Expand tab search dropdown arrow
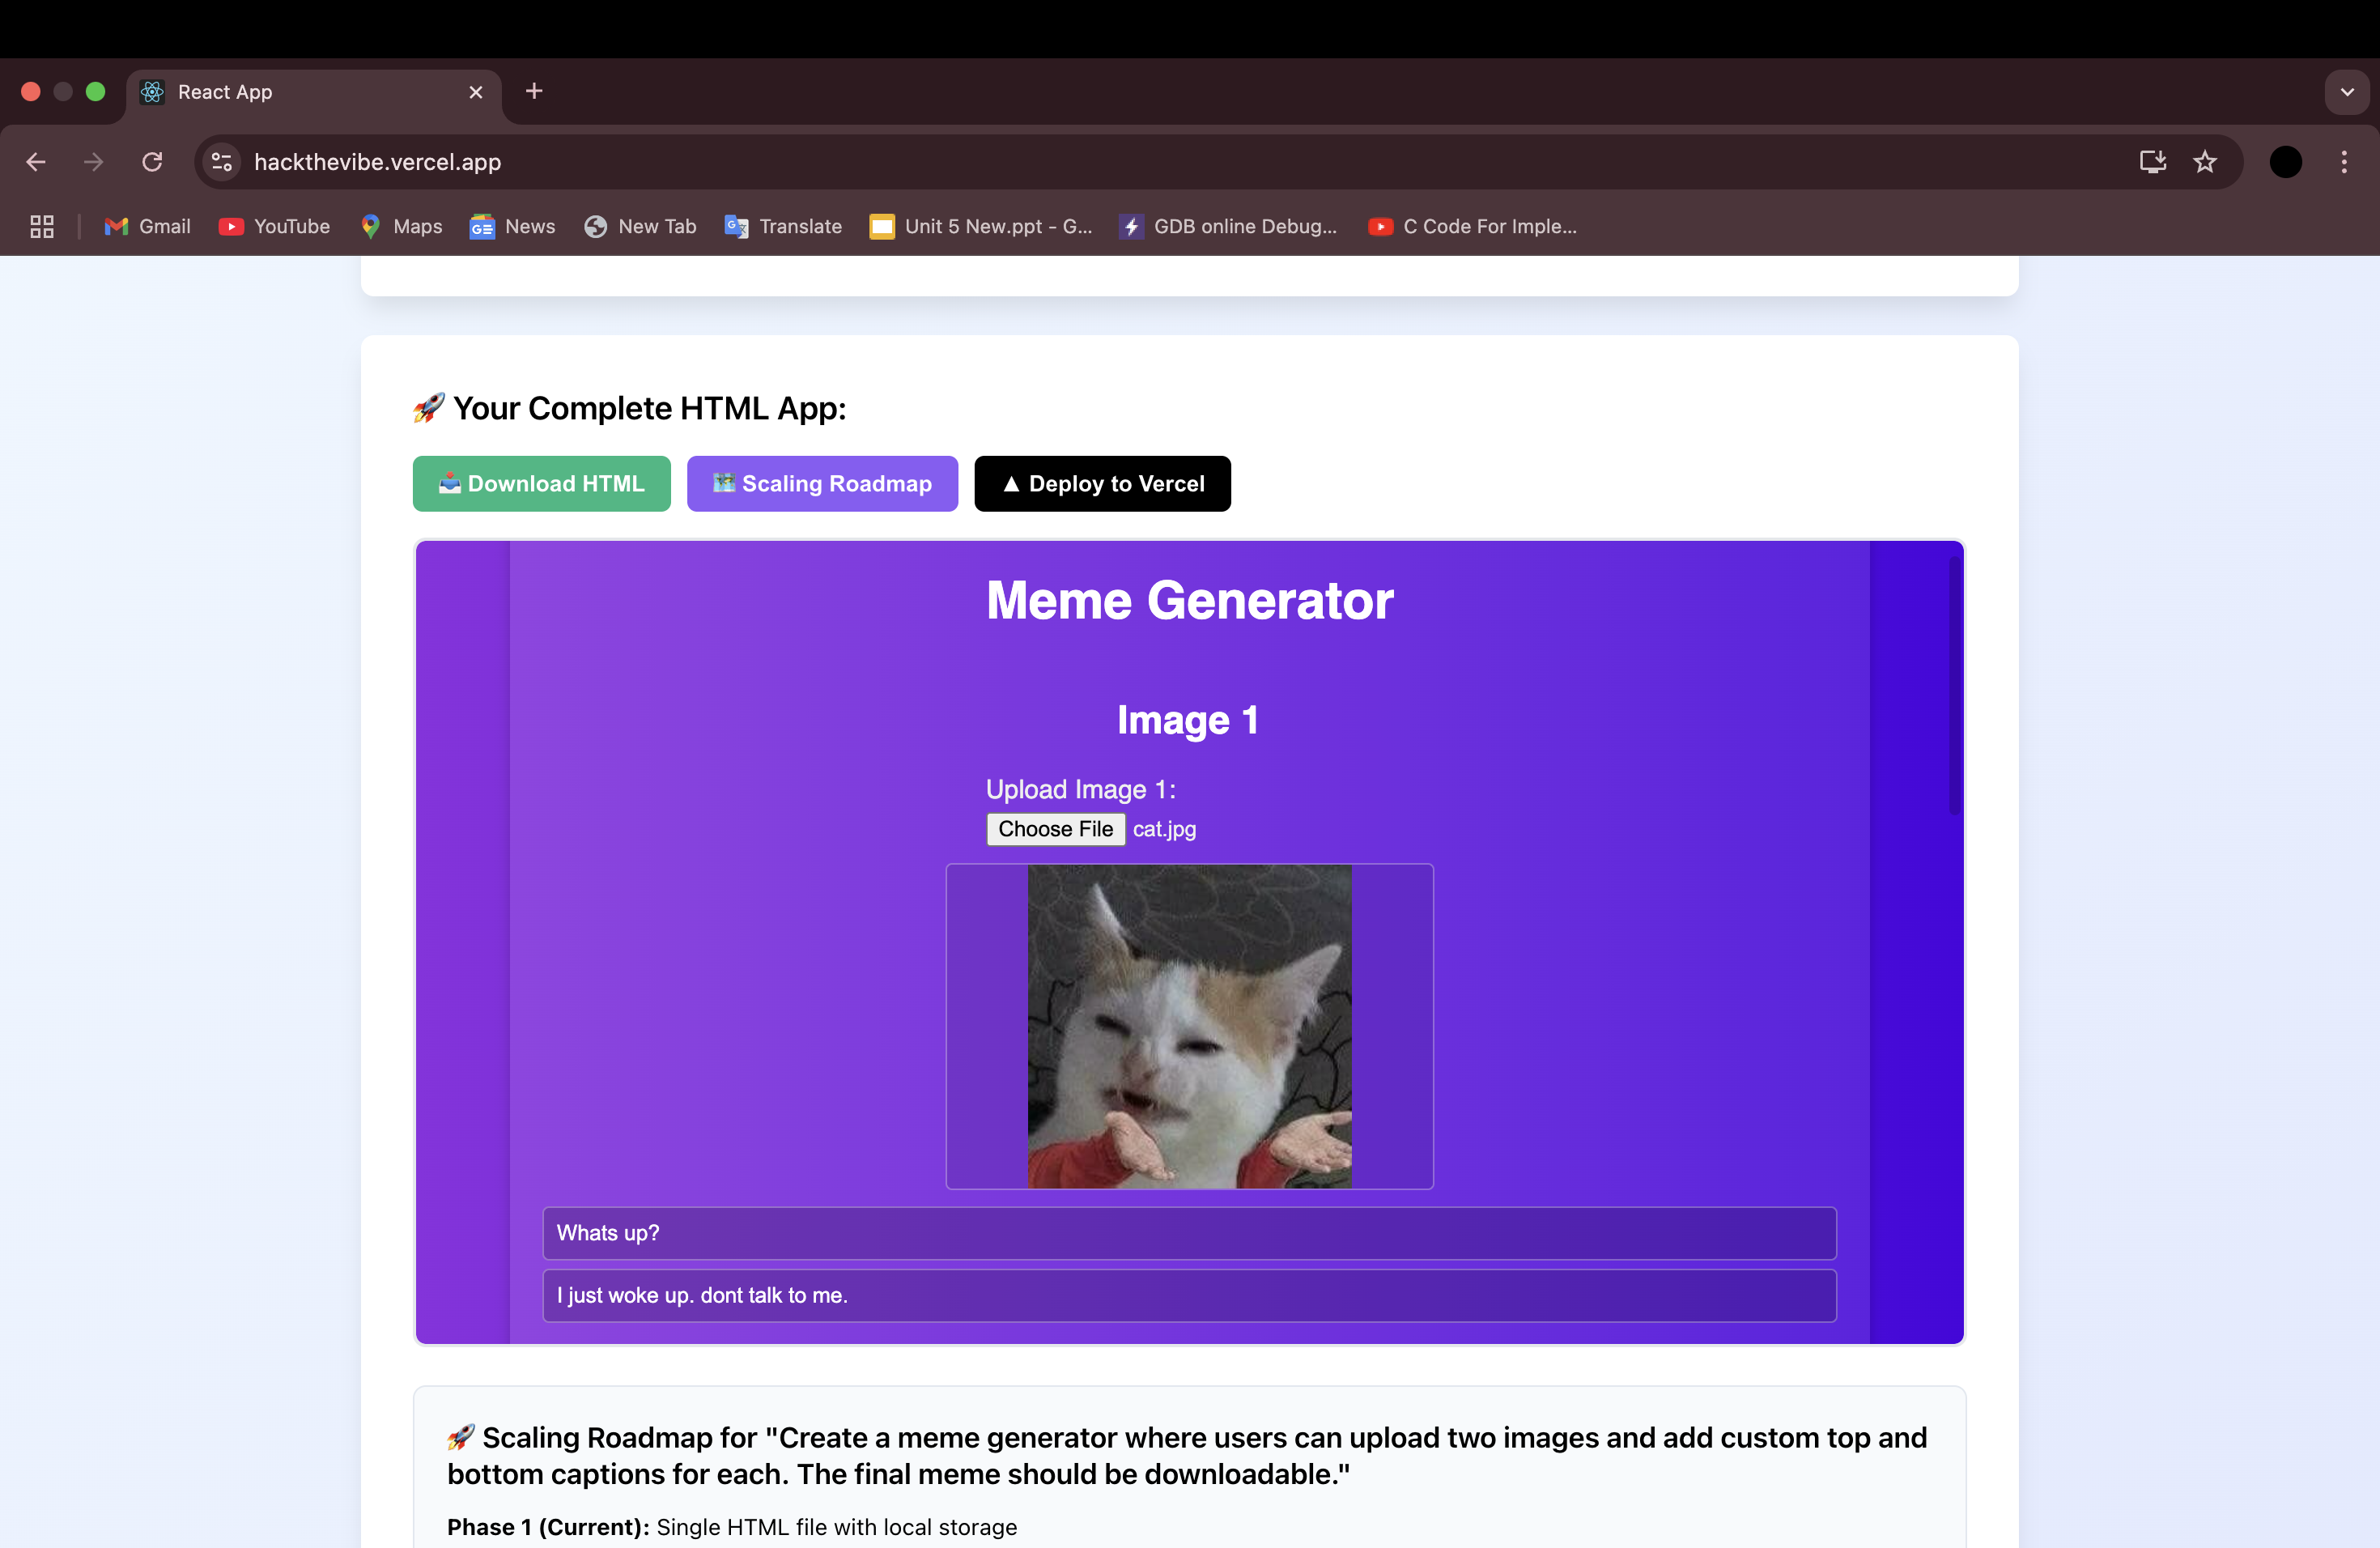Screen dimensions: 2380x1548 [x=2346, y=92]
